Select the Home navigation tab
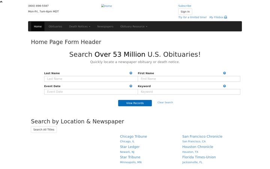This screenshot has width=270, height=169. [x=38, y=26]
